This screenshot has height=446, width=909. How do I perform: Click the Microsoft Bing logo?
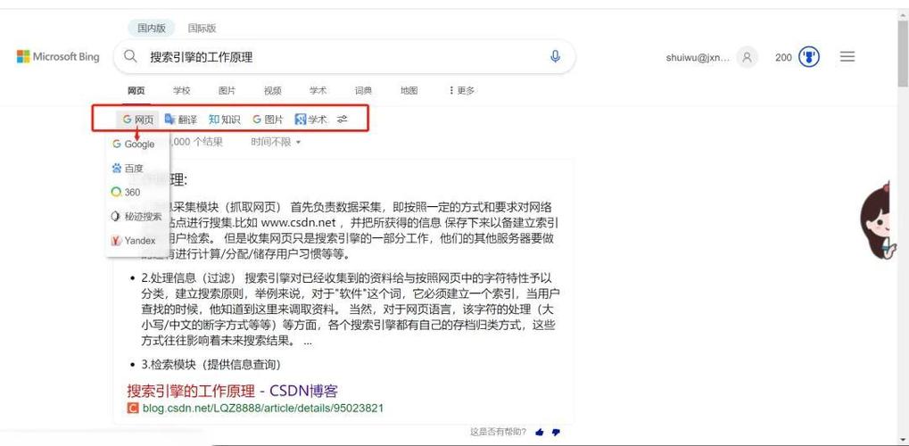point(58,57)
